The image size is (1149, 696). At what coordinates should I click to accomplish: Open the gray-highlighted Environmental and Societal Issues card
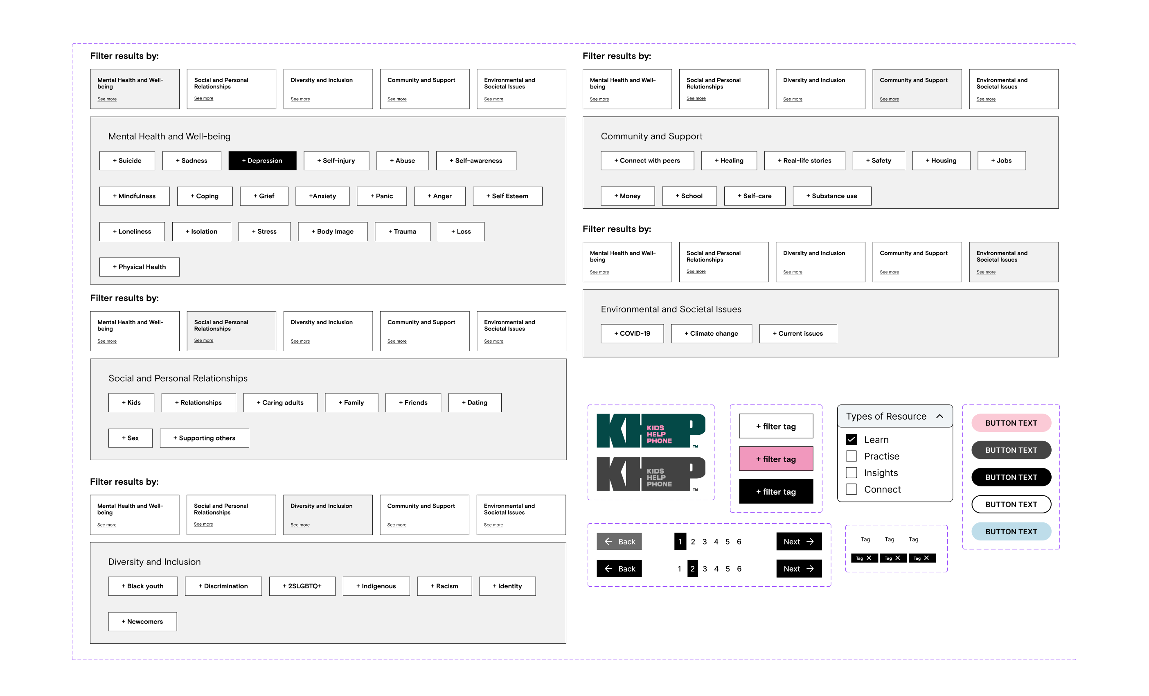coord(1014,262)
